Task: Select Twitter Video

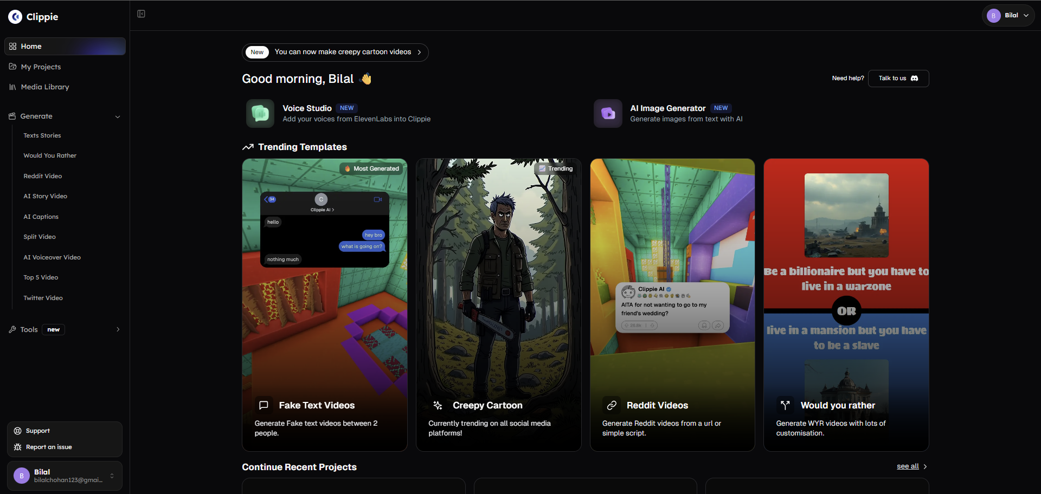Action: pyautogui.click(x=43, y=298)
